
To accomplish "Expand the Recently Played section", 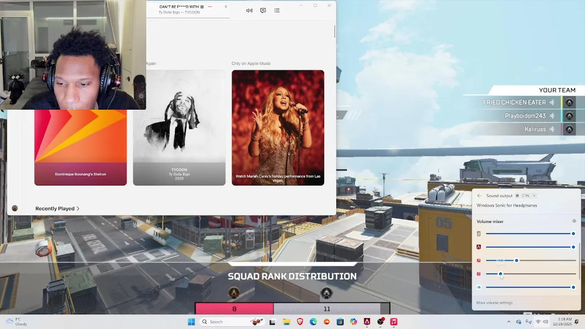I will pos(57,208).
